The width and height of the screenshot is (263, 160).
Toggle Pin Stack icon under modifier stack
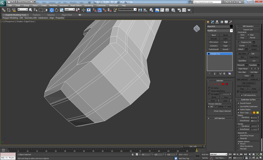tap(209, 74)
